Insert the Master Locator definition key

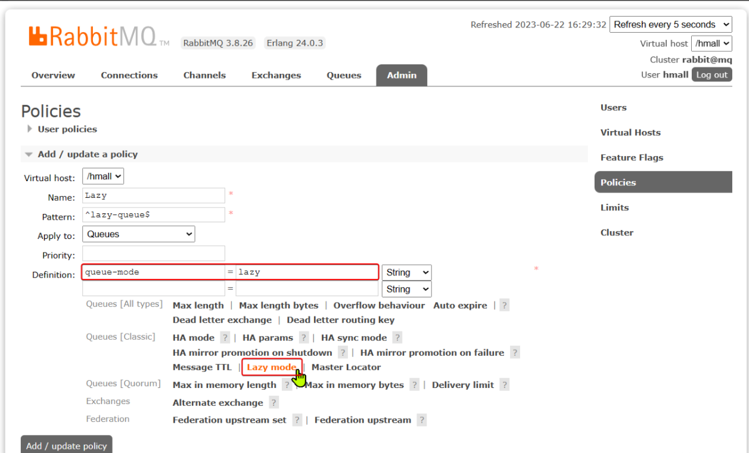tap(346, 367)
